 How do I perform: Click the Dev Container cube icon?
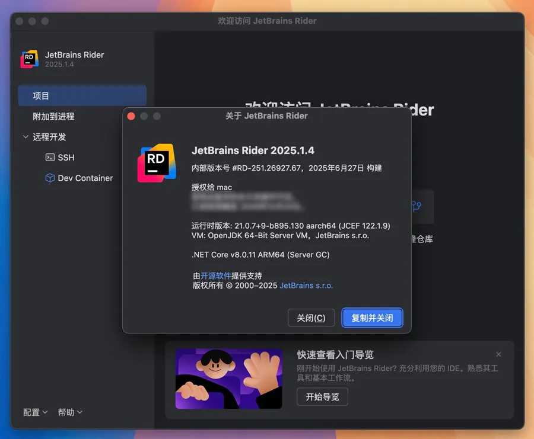(x=50, y=178)
